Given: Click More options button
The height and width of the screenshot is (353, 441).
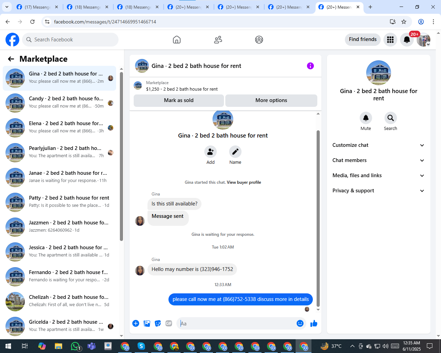Looking at the screenshot, I should [271, 100].
